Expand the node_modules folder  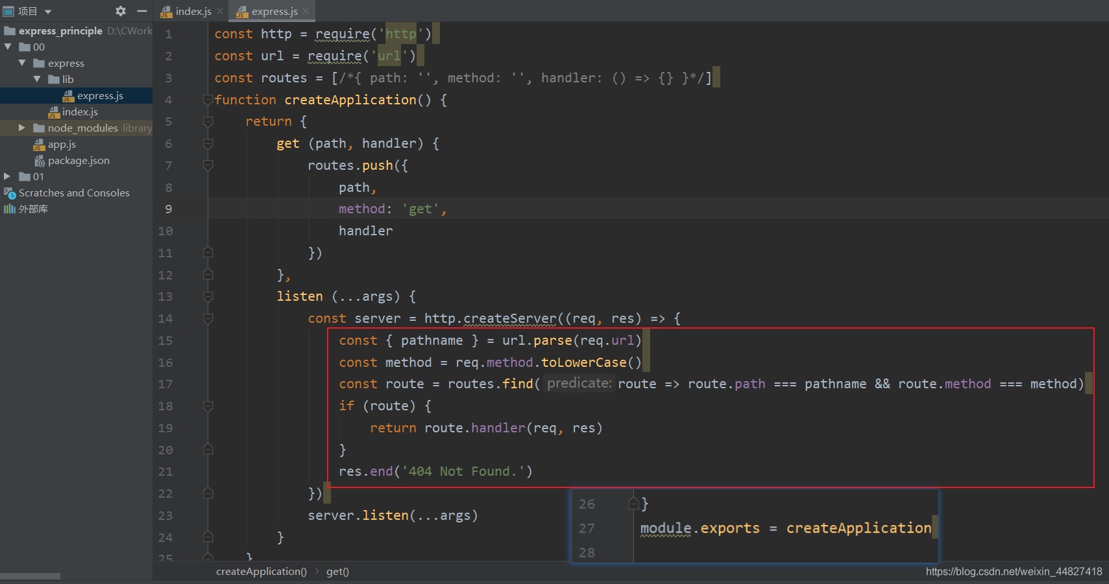point(22,128)
